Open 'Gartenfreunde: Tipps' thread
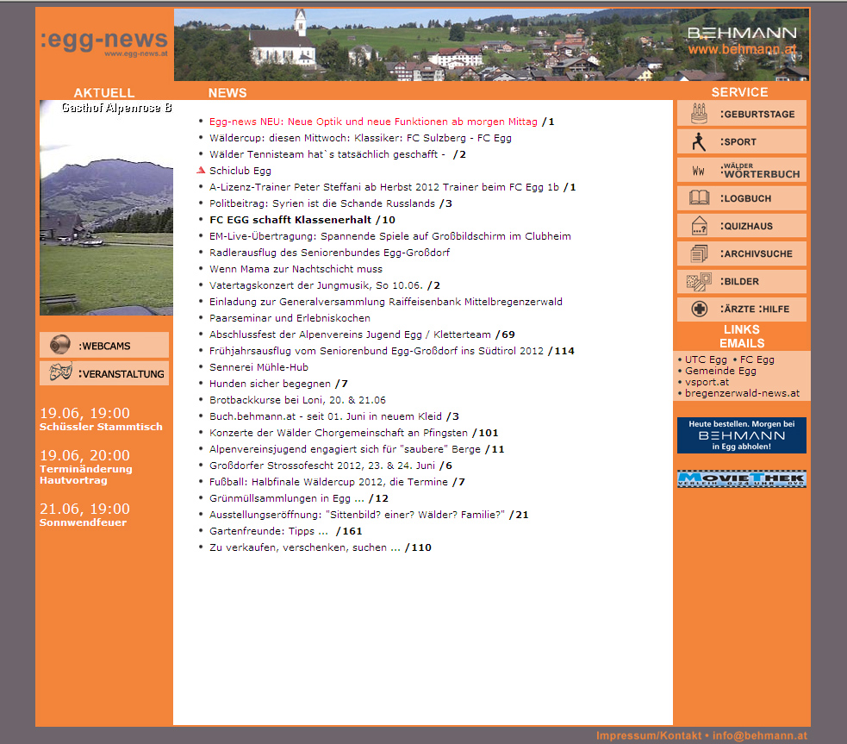The image size is (847, 744). tap(269, 531)
